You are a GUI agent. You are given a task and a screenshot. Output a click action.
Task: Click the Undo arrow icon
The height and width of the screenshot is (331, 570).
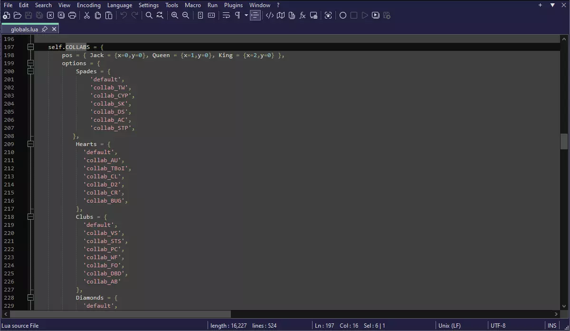pyautogui.click(x=123, y=15)
